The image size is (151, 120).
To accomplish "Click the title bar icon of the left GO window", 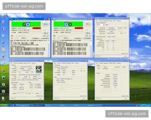I will [x=11, y=18].
